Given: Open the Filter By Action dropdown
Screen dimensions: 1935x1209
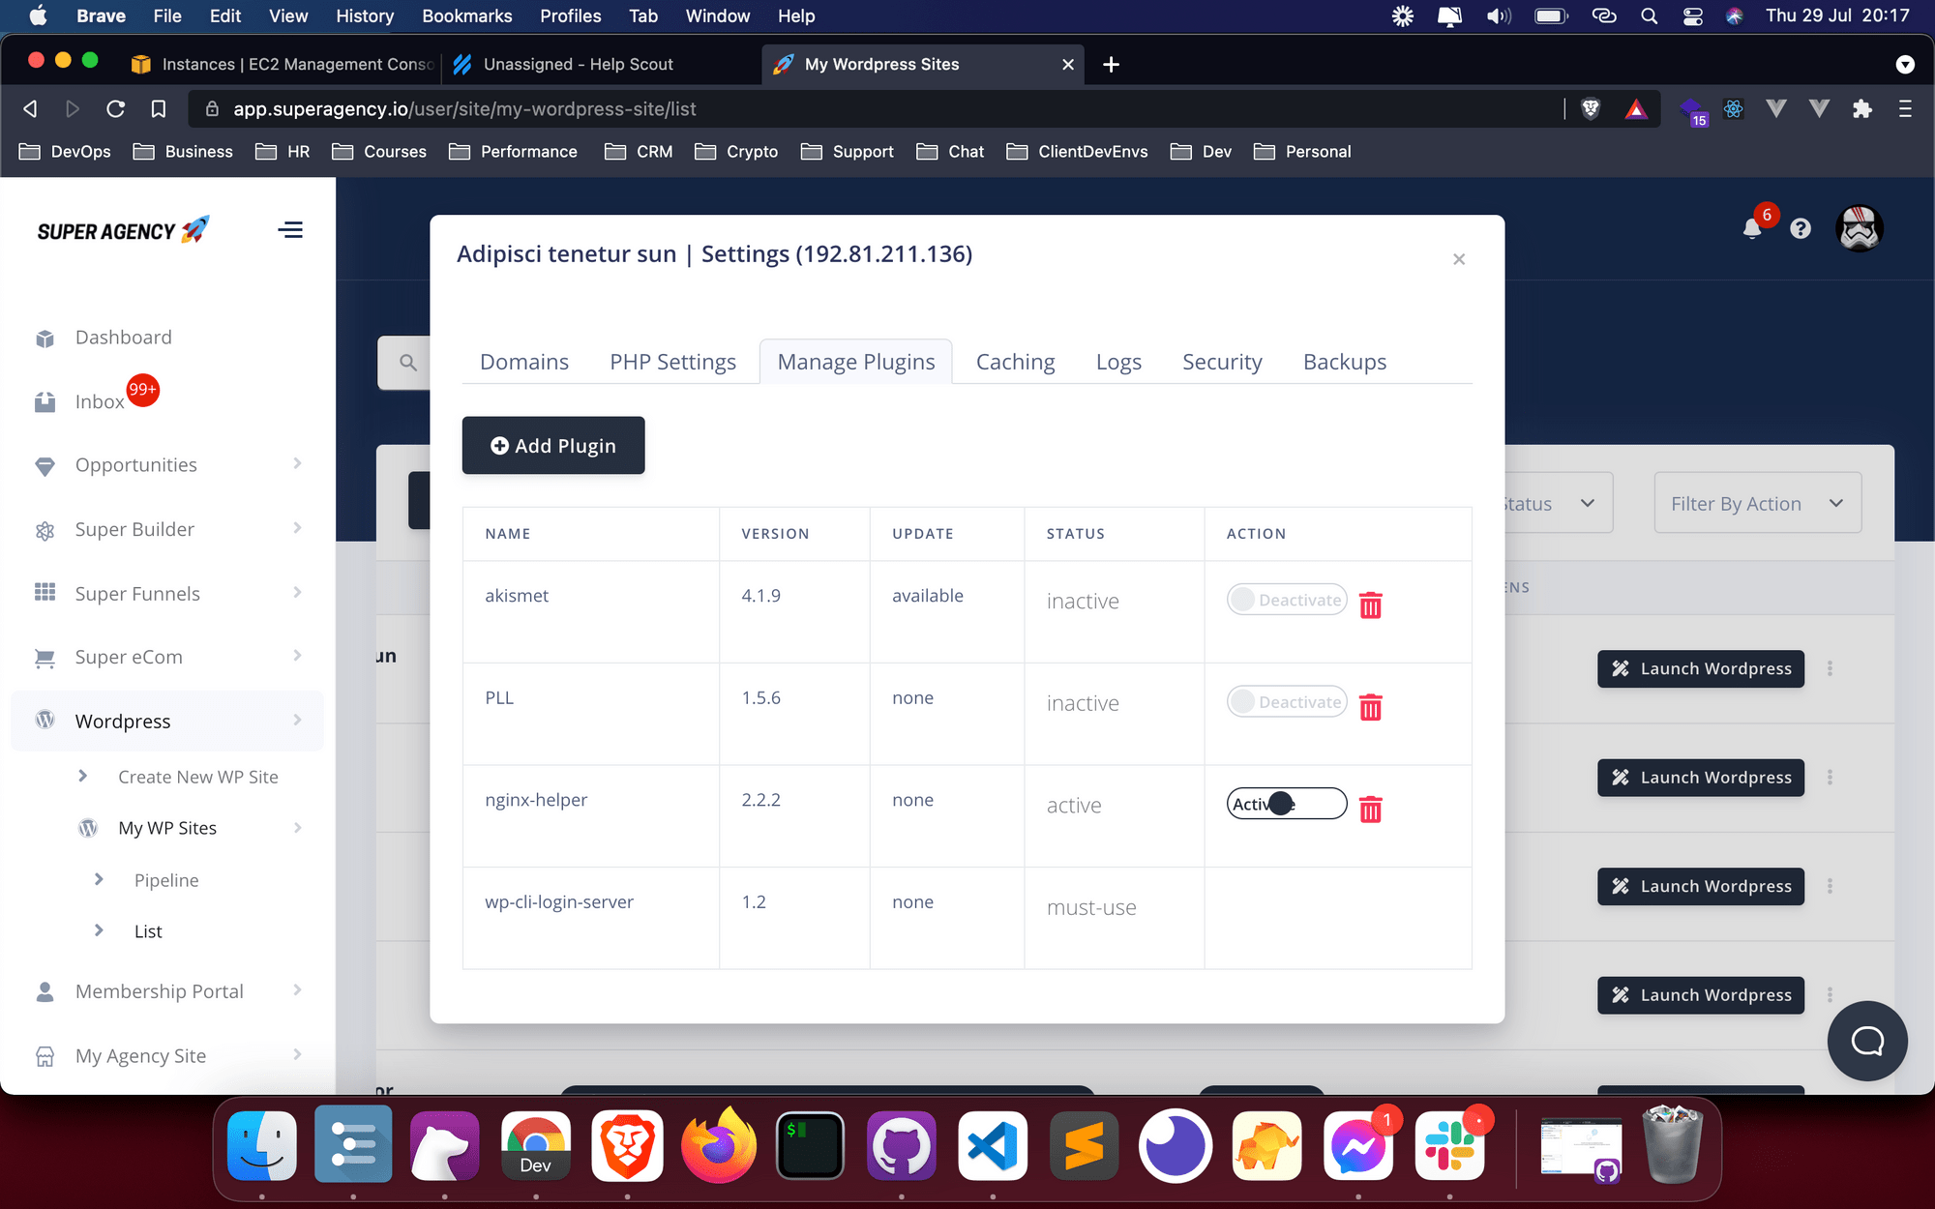Looking at the screenshot, I should 1757,503.
